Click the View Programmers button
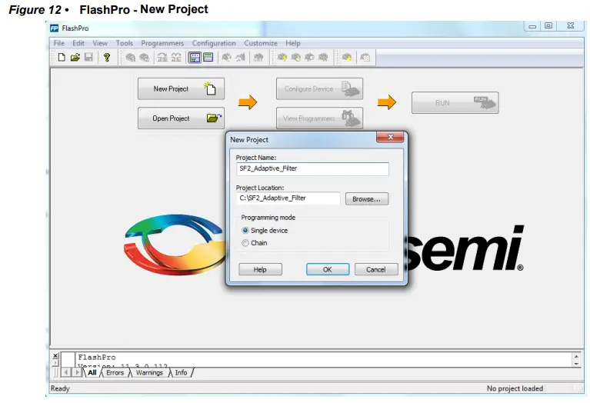The height and width of the screenshot is (403, 590). coord(319,118)
